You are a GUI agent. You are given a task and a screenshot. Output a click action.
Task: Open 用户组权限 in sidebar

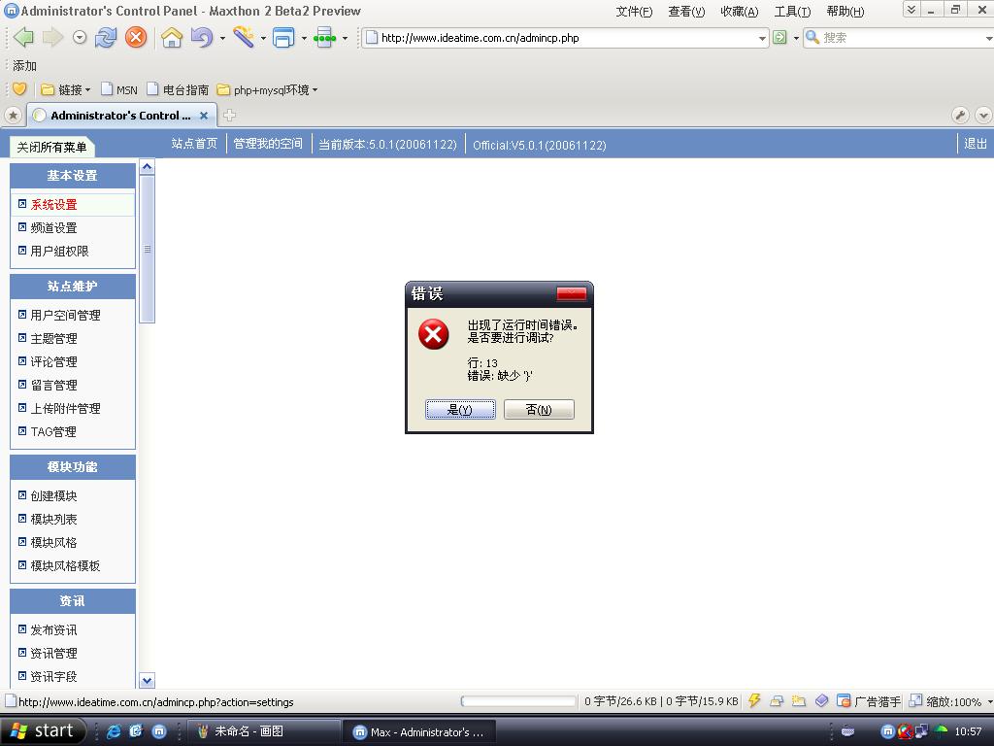click(59, 252)
